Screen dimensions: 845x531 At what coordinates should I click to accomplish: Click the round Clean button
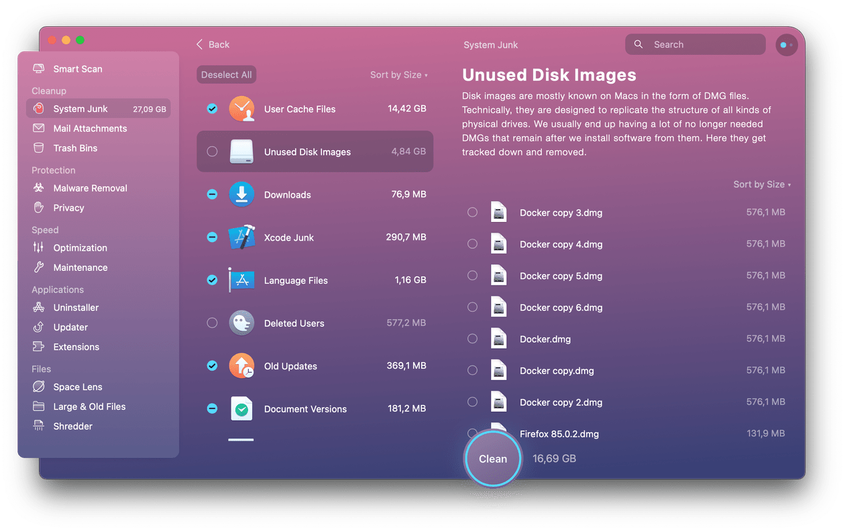(493, 459)
